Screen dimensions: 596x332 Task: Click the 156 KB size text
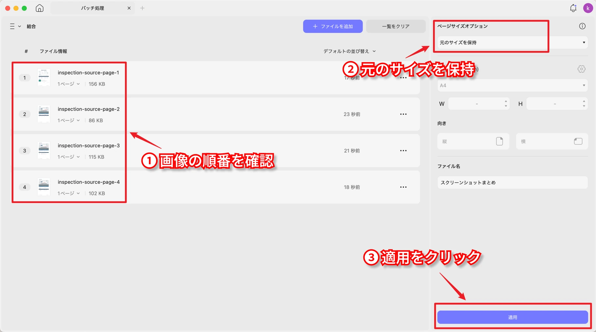point(97,84)
